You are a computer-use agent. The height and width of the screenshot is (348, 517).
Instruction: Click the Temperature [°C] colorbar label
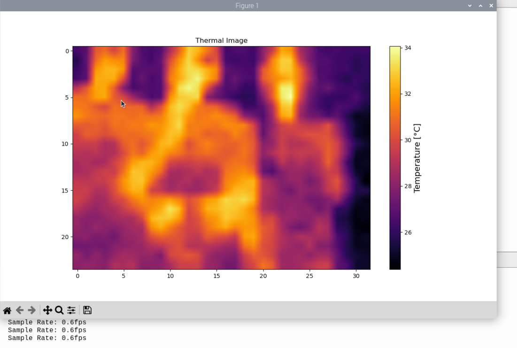pos(417,158)
